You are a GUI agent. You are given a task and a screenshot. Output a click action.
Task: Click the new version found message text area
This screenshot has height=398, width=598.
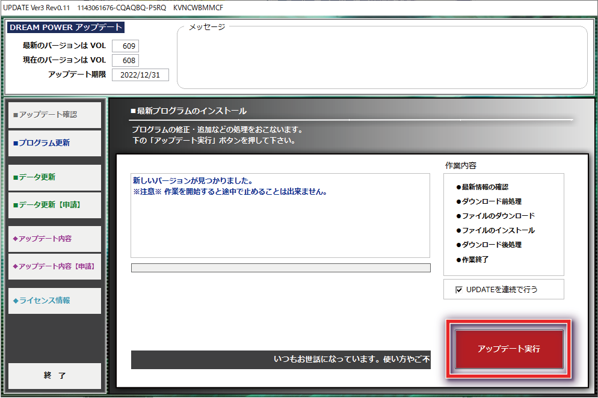coord(280,215)
